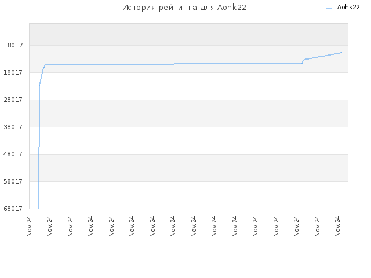371x278 pixels.
Task: Click the line's lowest point at 68017
Action: (39, 208)
